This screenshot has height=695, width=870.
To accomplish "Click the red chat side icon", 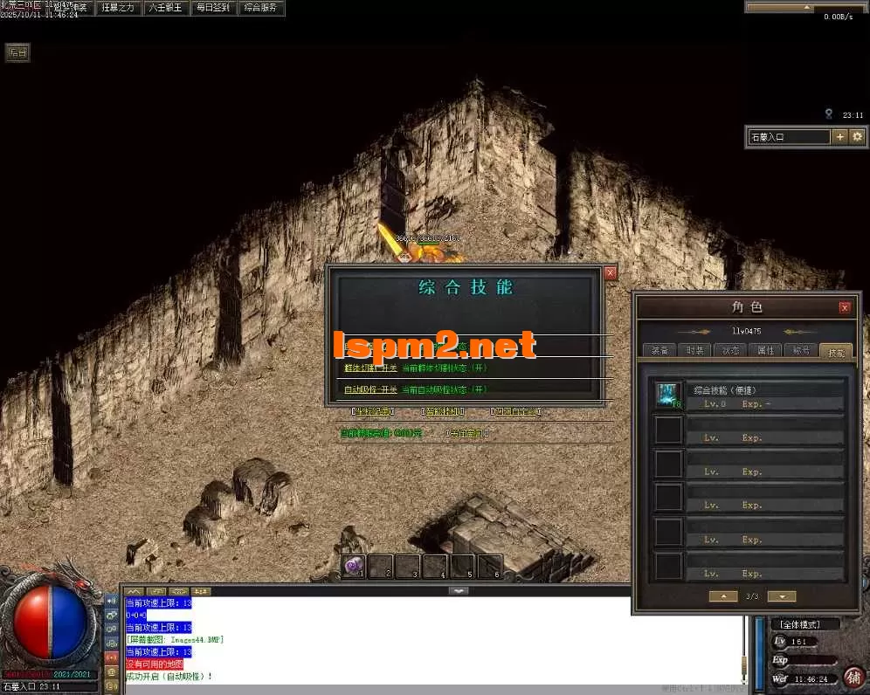I will point(112,657).
